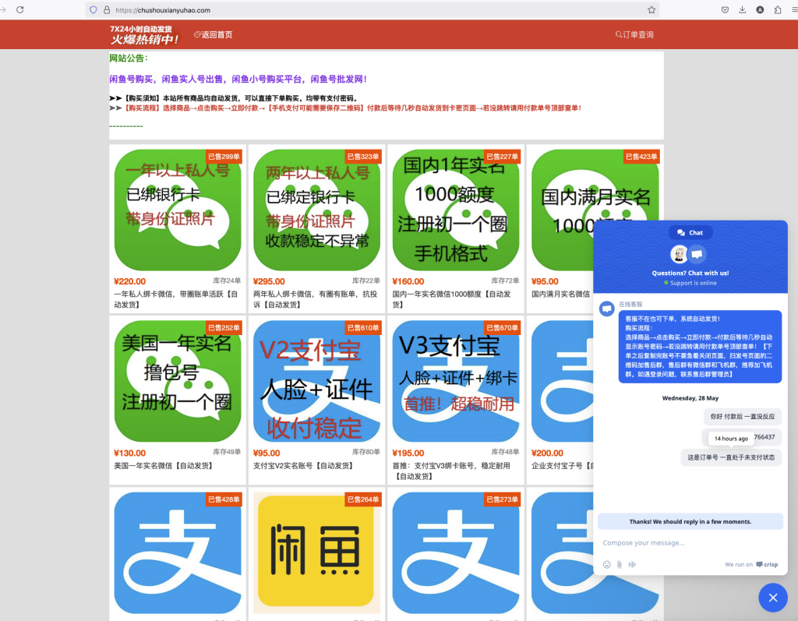Close the chat widget with the X button
The height and width of the screenshot is (621, 798).
(772, 598)
